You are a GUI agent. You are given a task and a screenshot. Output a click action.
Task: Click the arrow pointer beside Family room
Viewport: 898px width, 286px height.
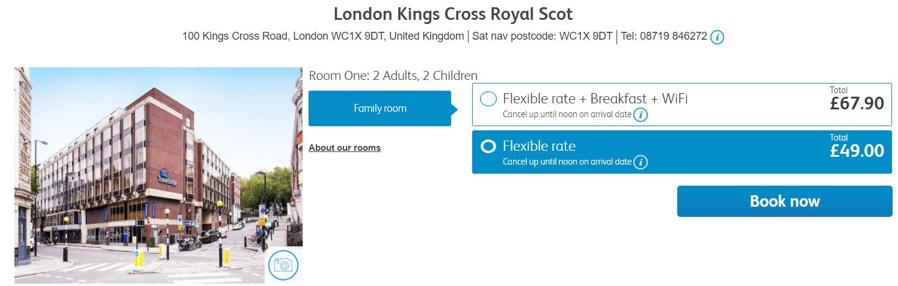click(455, 109)
